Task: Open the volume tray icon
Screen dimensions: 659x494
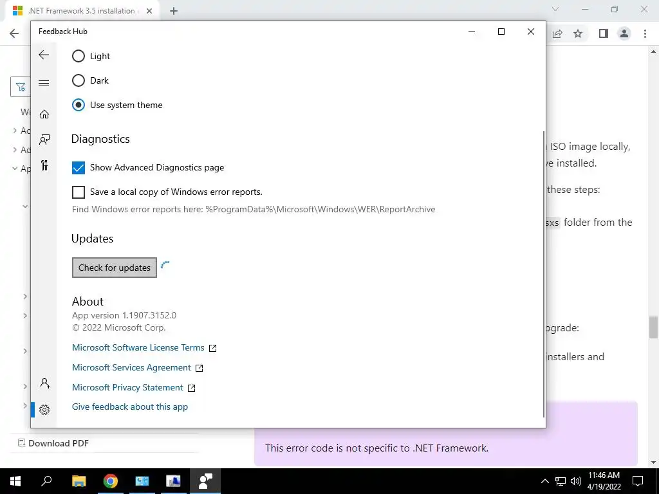Action: pos(576,481)
